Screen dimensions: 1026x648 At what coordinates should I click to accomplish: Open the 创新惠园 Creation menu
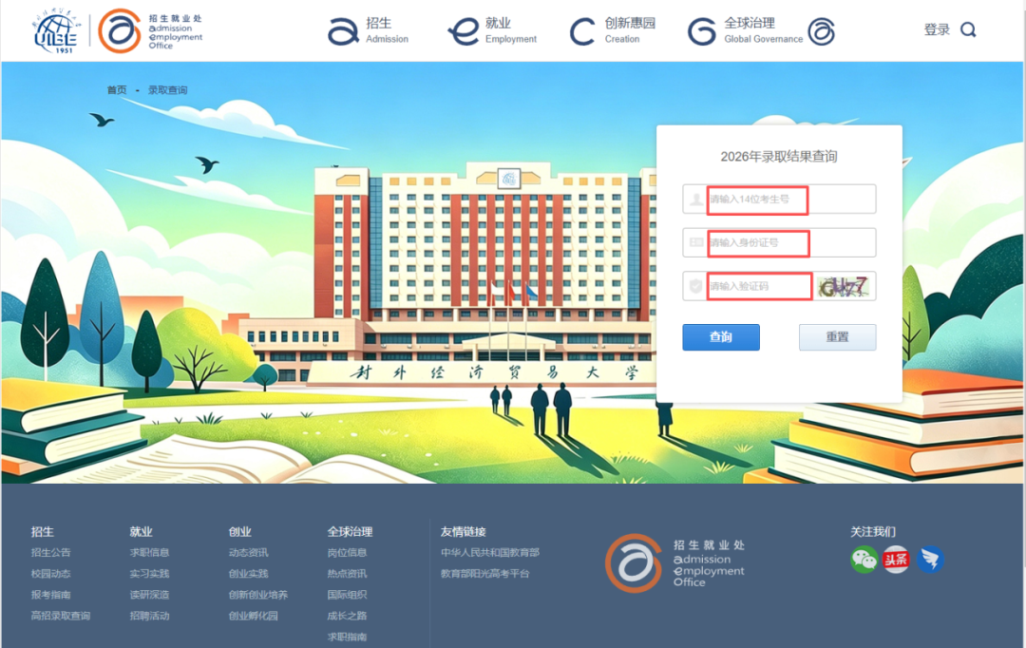point(613,30)
